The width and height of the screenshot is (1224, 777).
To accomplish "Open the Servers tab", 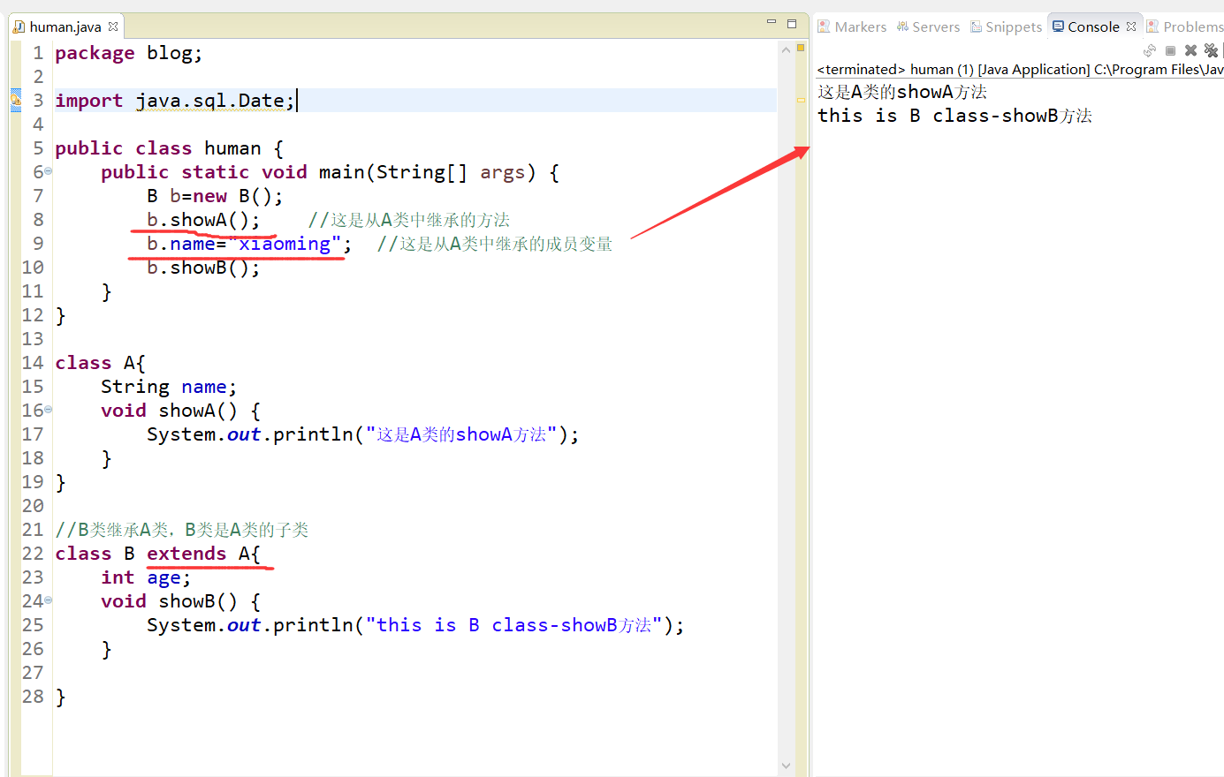I will pos(928,26).
